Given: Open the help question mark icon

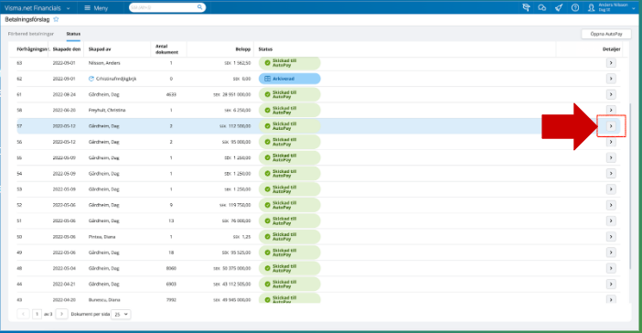Looking at the screenshot, I should (x=575, y=7).
